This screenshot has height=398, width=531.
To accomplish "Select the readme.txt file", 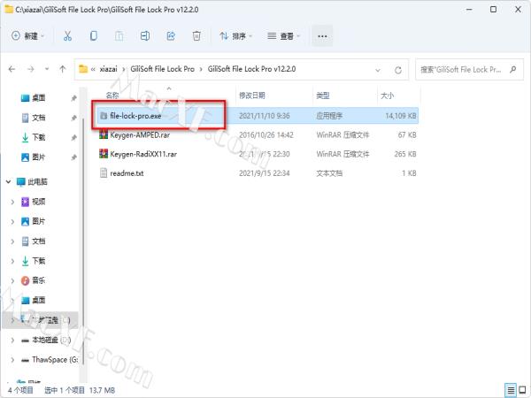I will pos(127,173).
